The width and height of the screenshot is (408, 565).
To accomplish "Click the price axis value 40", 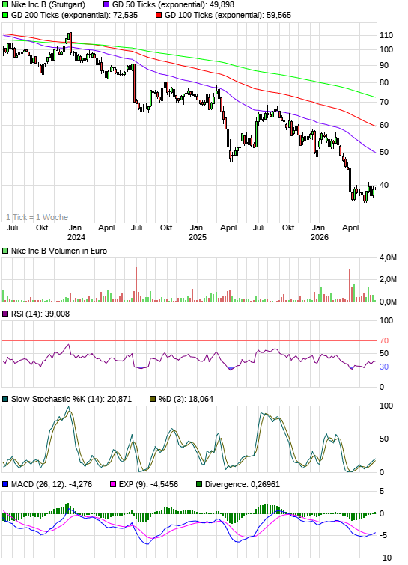I will tap(384, 185).
